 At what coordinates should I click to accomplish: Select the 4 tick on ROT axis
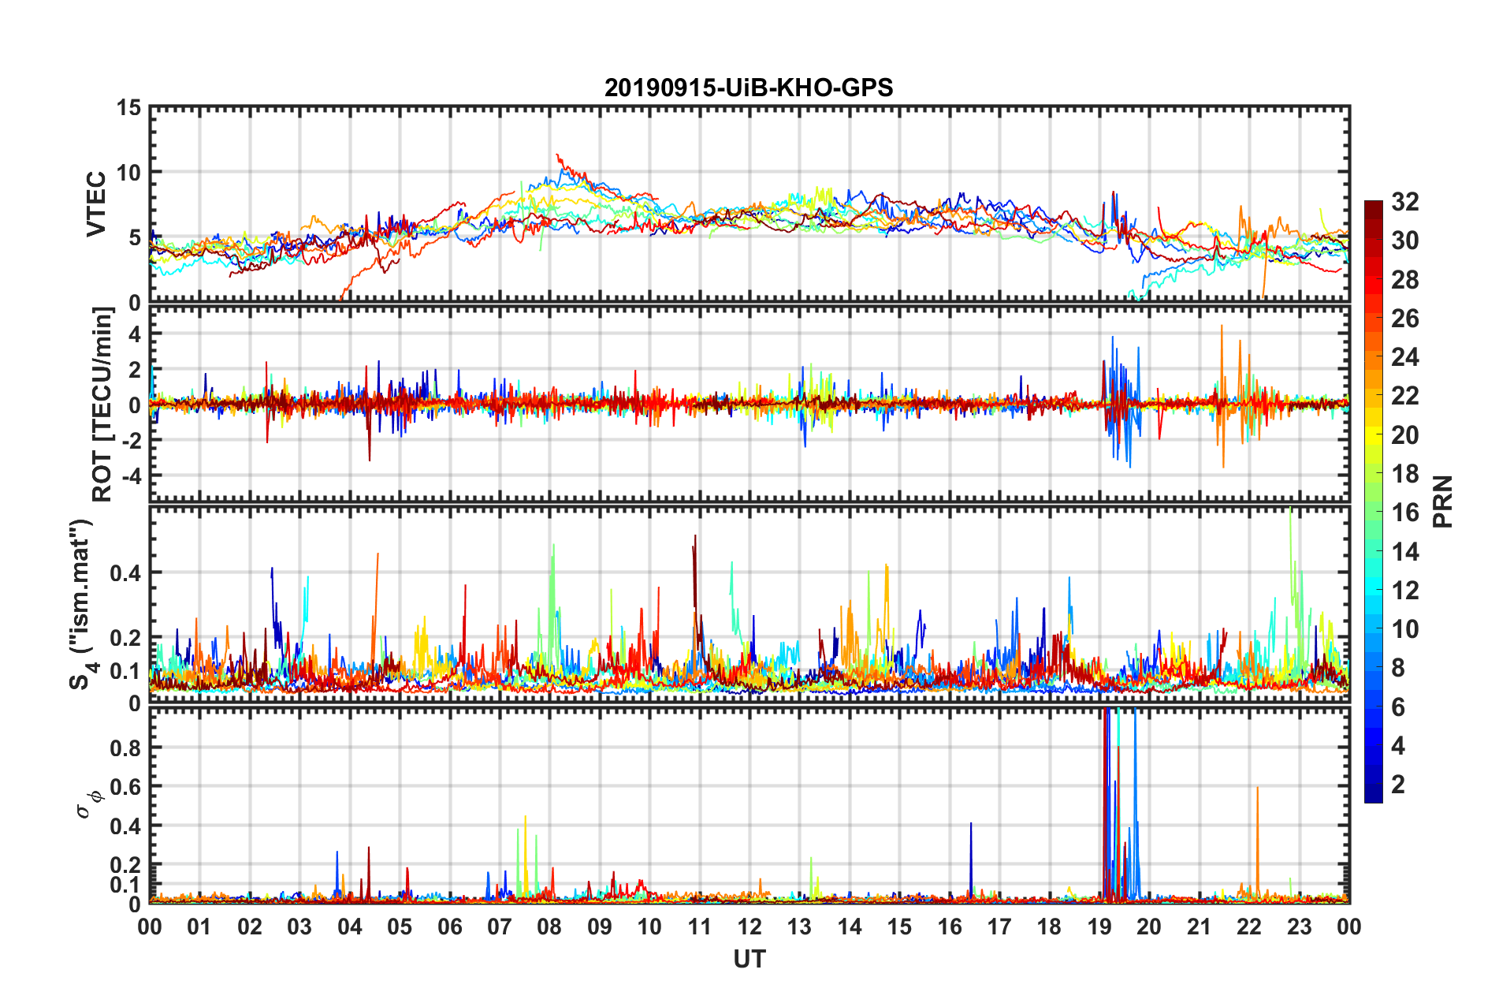135,334
